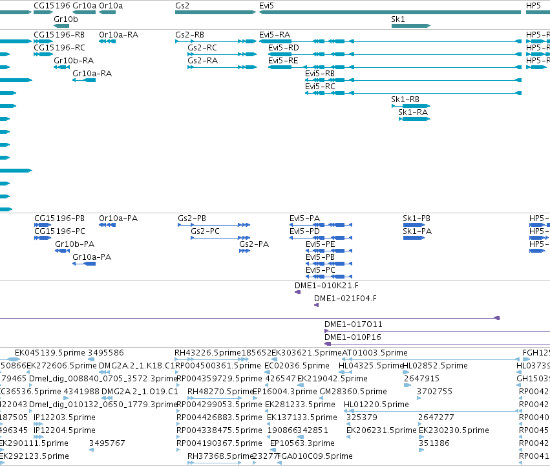The image size is (550, 466).
Task: Click the IP12203.5prime EST glyph
Action: tap(39, 424)
